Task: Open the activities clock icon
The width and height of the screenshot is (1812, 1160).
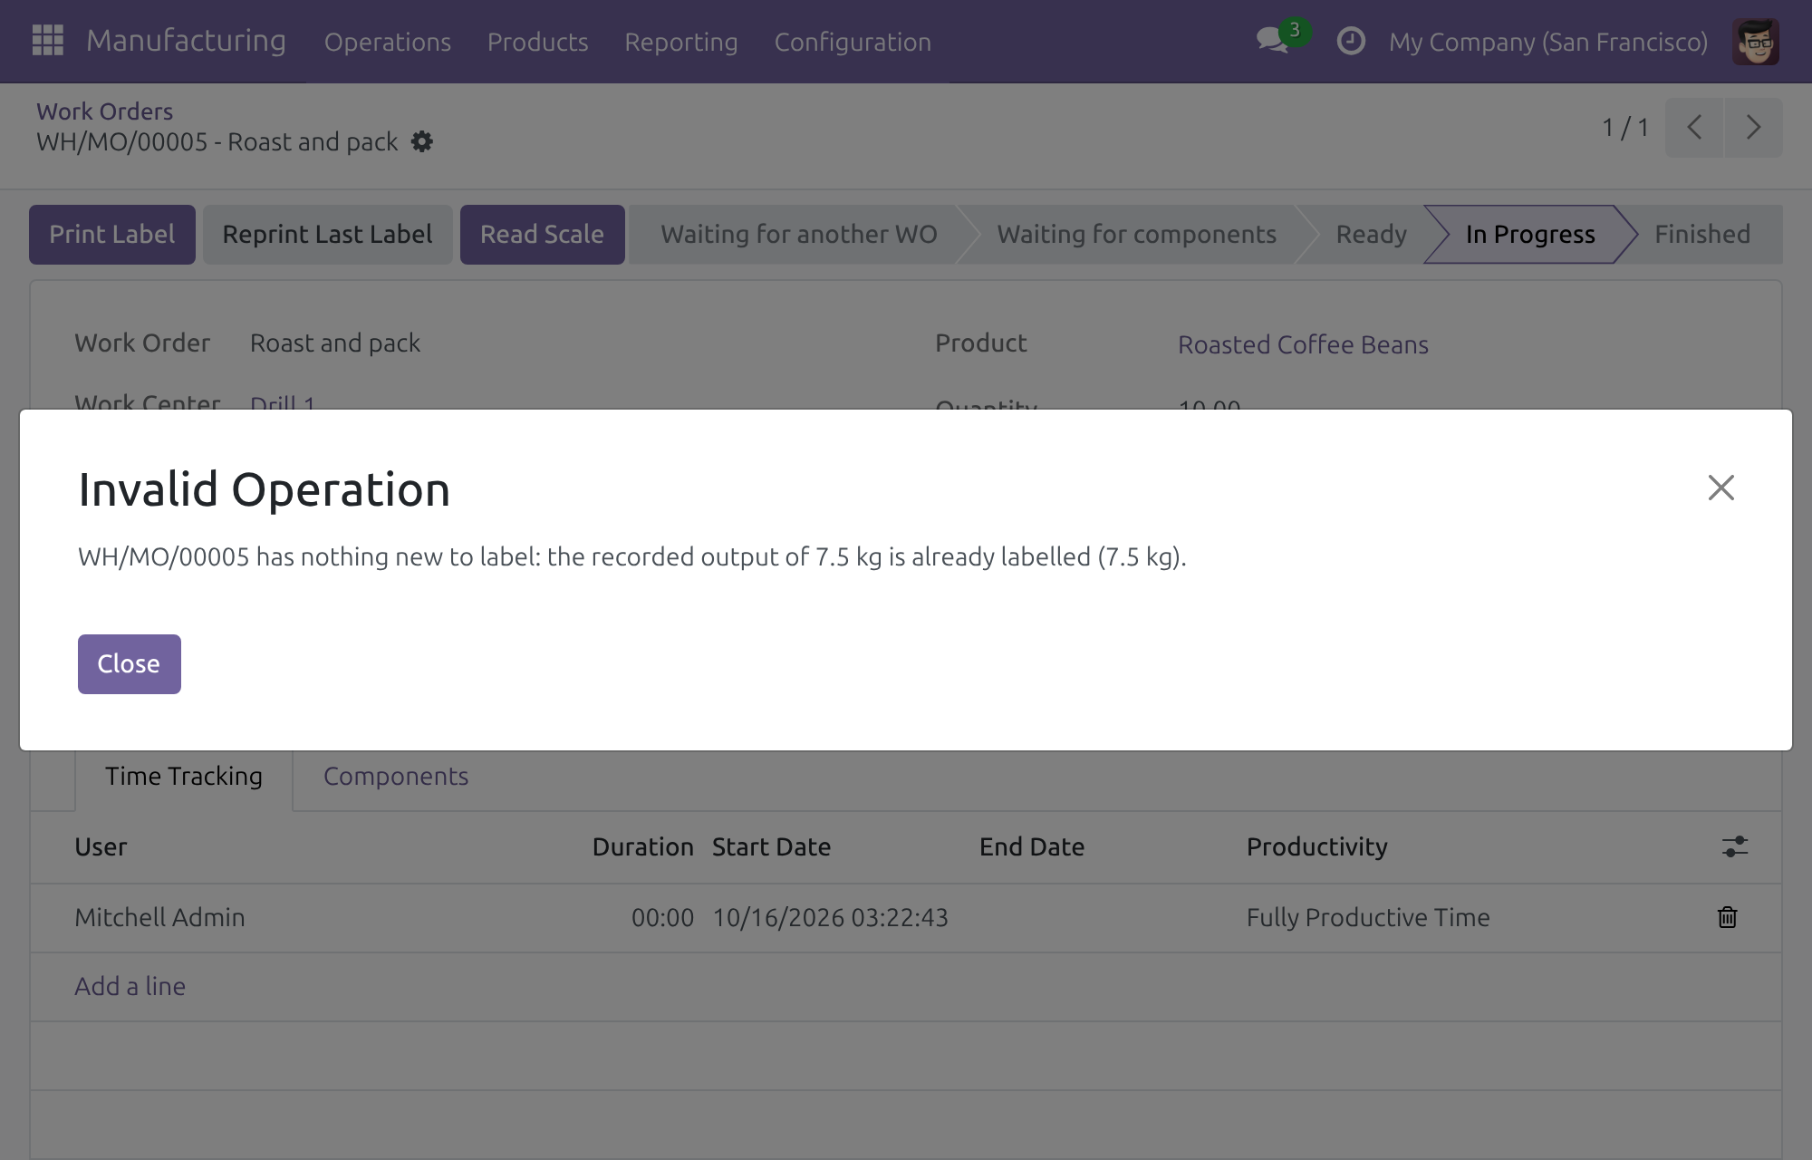Action: click(x=1351, y=41)
